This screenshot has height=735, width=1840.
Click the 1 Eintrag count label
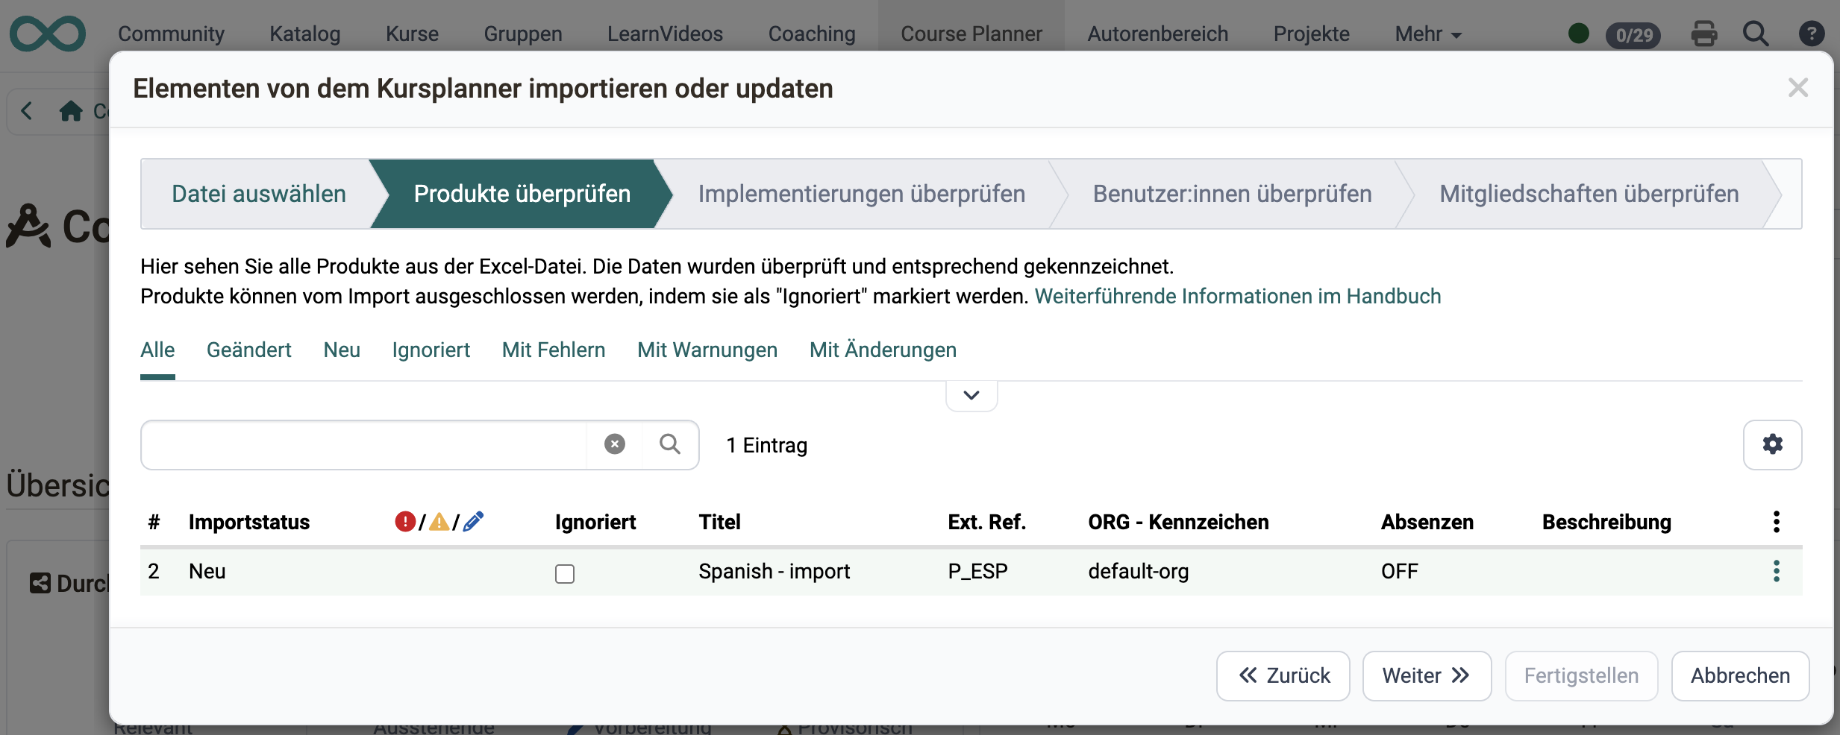pos(767,445)
